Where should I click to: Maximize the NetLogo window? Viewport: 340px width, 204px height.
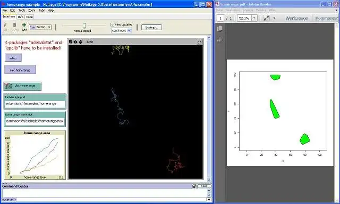203,4
